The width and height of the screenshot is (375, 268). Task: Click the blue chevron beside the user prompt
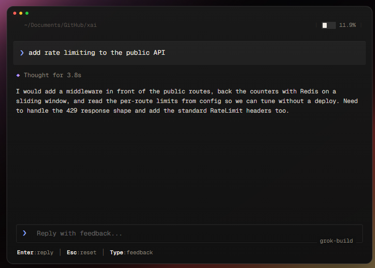22,53
